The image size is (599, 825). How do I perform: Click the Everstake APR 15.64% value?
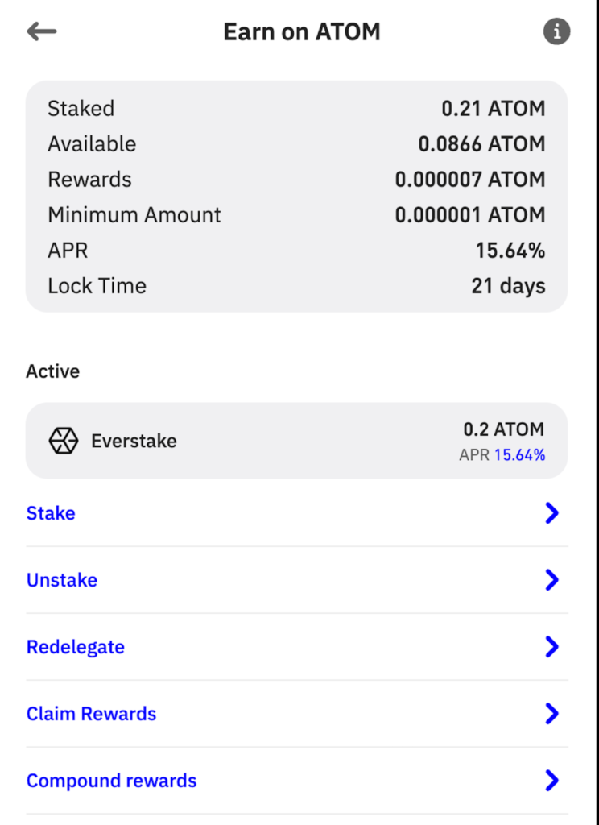(x=519, y=455)
